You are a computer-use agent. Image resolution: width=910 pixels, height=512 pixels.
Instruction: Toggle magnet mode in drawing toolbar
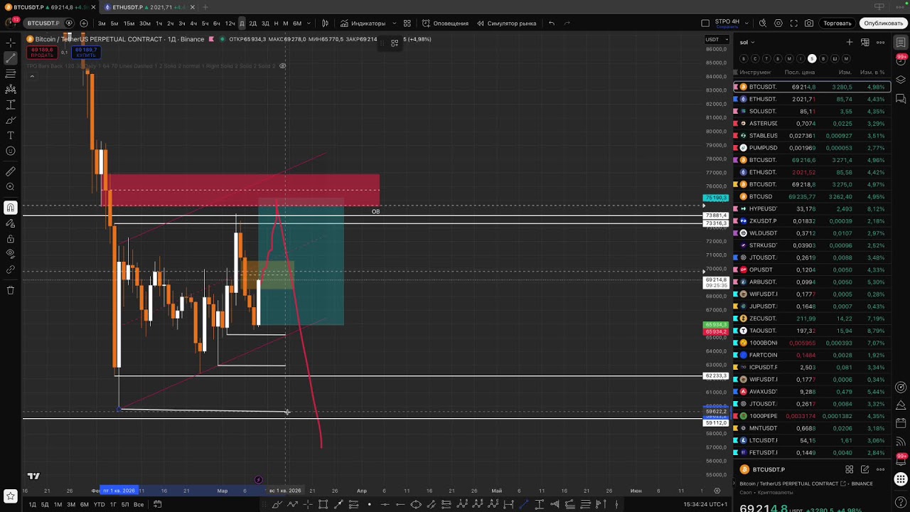click(11, 208)
